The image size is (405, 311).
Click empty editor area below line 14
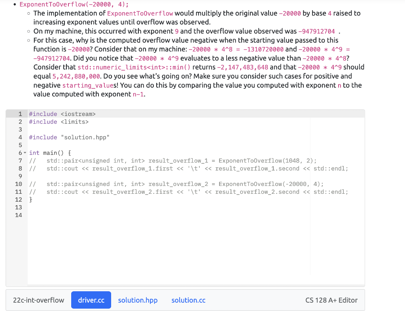[x=158, y=245]
